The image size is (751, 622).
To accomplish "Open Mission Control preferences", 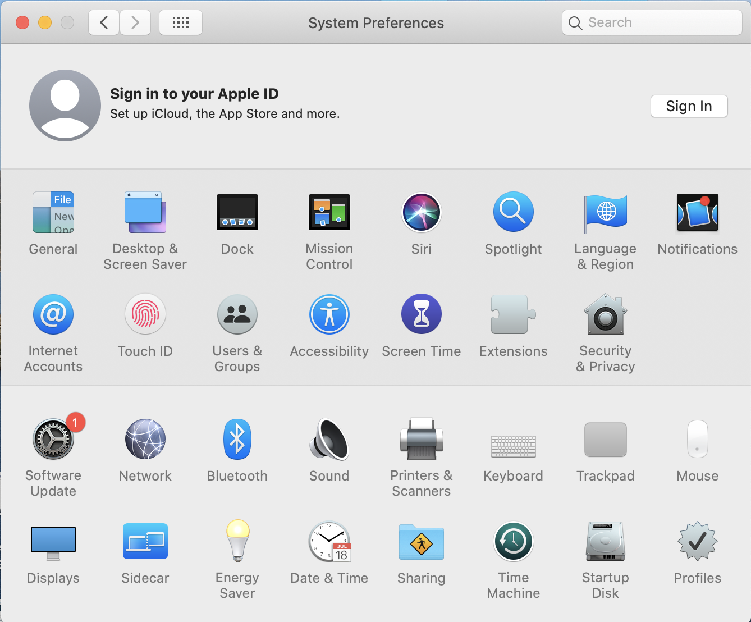I will pyautogui.click(x=329, y=213).
